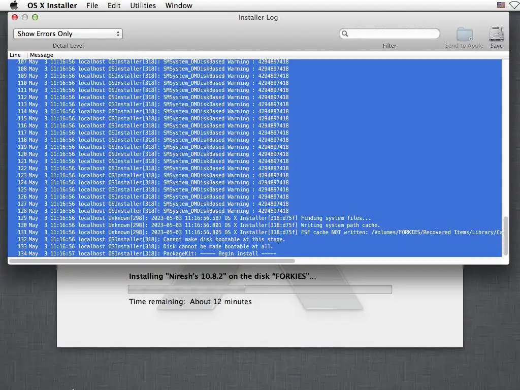Click the magnifying glass search icon
This screenshot has height=390, width=520.
(x=345, y=34)
